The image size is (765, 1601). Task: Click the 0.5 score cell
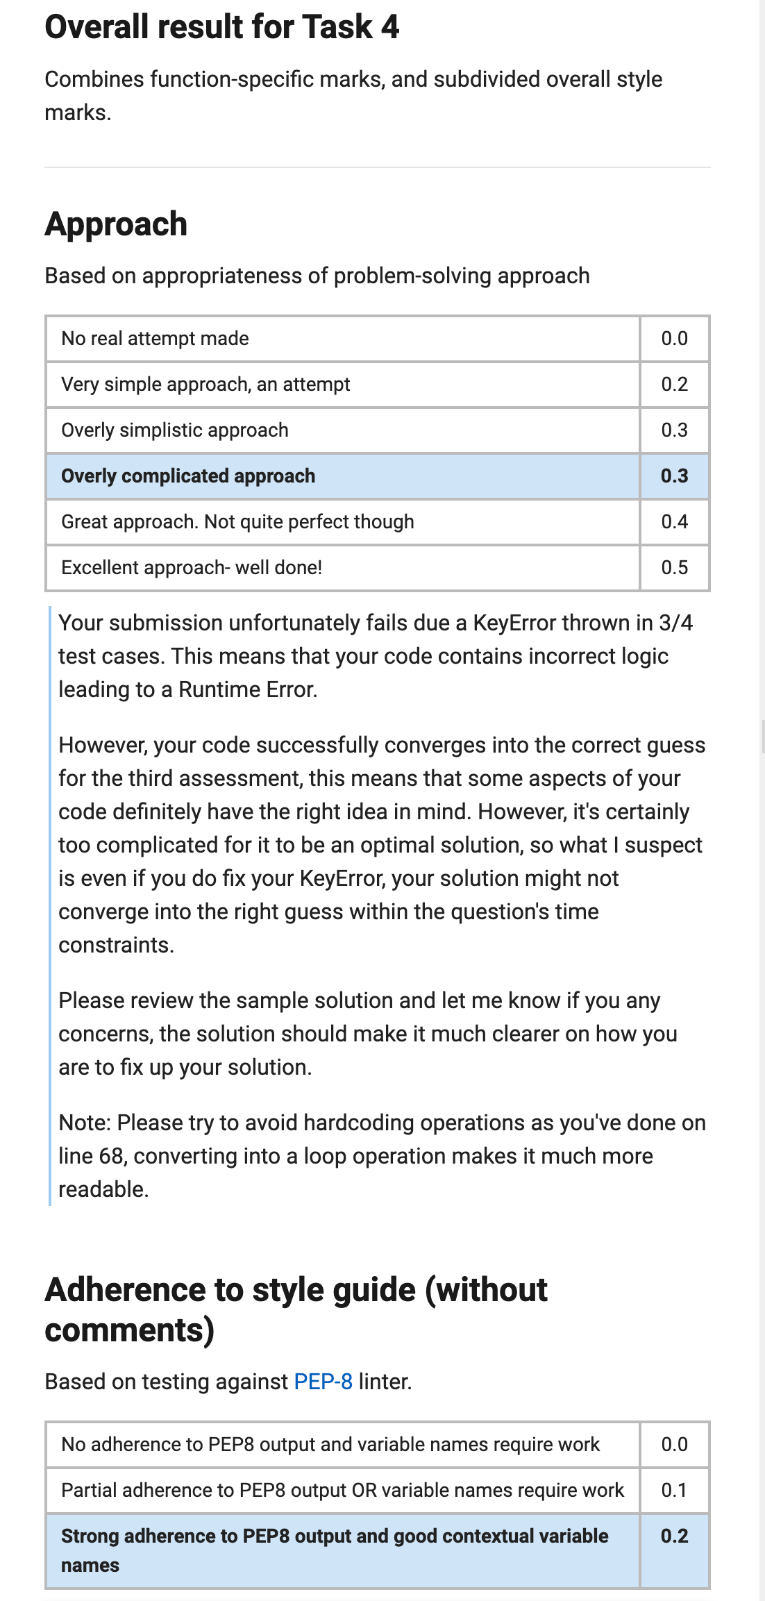(674, 568)
